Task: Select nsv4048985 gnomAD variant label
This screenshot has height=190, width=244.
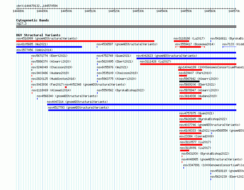Action: point(212,159)
